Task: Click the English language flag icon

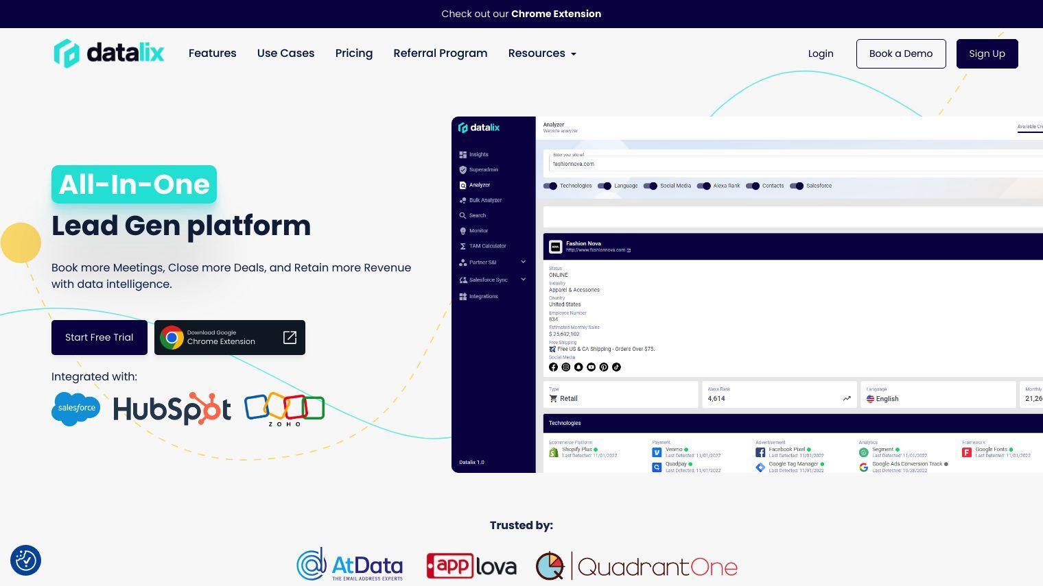Action: pos(870,398)
